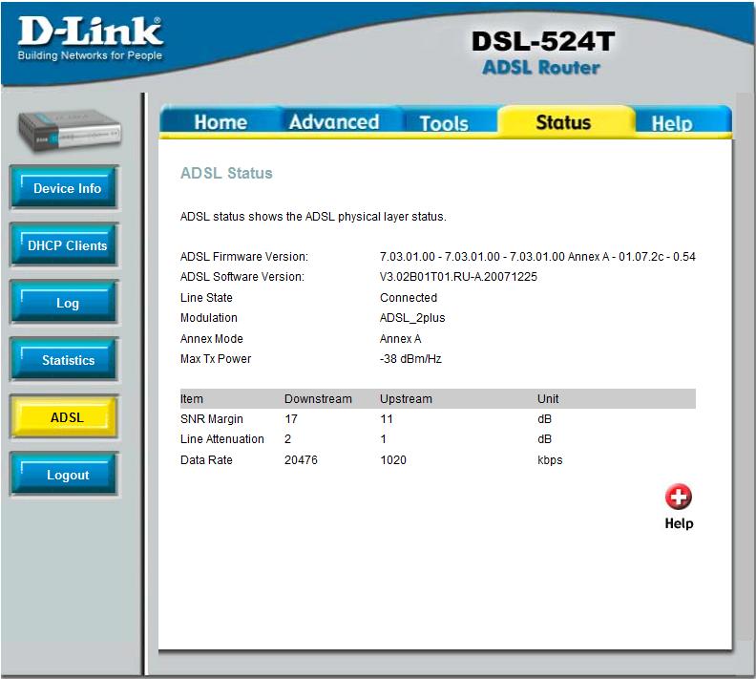Viewport: 756px width, 679px height.
Task: Select the yellow ADSL sidebar button
Action: (x=66, y=417)
